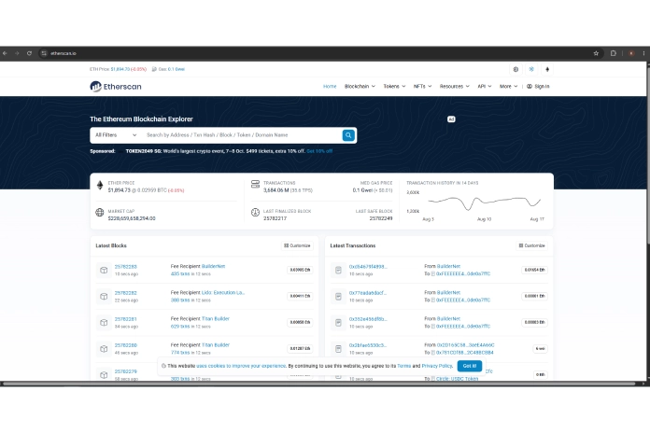Reload the etherscan.io page
650x433 pixels.
(x=29, y=53)
